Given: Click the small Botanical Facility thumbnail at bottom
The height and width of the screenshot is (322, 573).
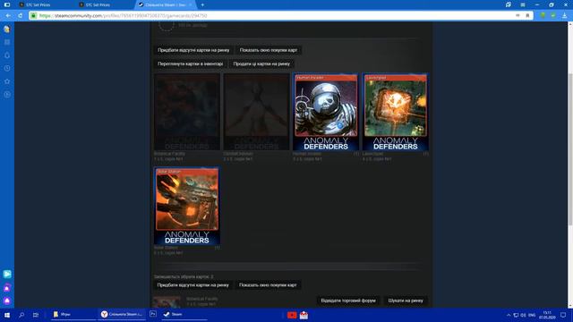Looking at the screenshot, I should 167,302.
